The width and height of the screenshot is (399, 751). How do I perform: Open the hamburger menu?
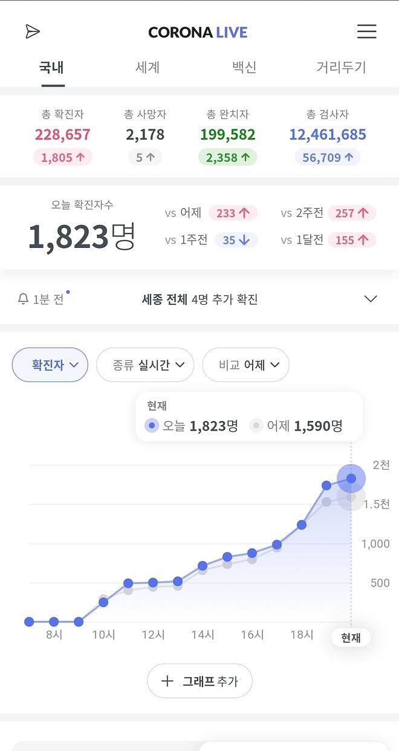(366, 31)
